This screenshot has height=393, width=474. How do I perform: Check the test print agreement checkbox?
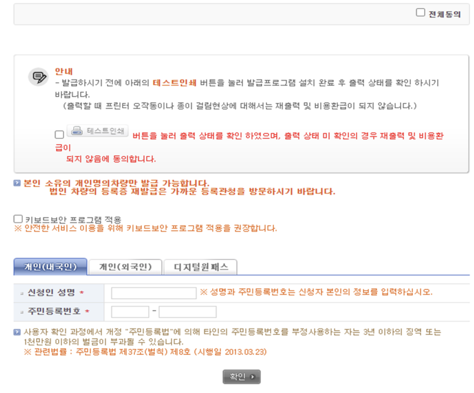tap(59, 135)
